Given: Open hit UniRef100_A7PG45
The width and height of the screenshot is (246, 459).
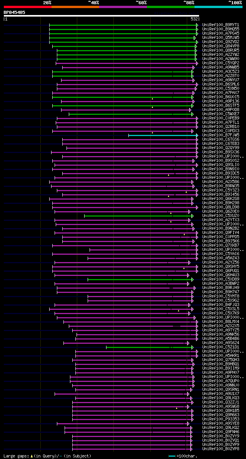Looking at the screenshot, I should coord(221,34).
